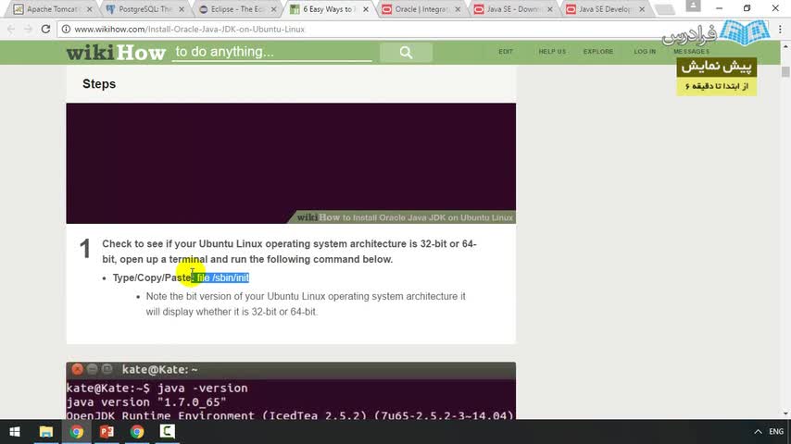Close the 6 Easy Ways wikiHow tab
This screenshot has width=791, height=444.
click(x=366, y=9)
